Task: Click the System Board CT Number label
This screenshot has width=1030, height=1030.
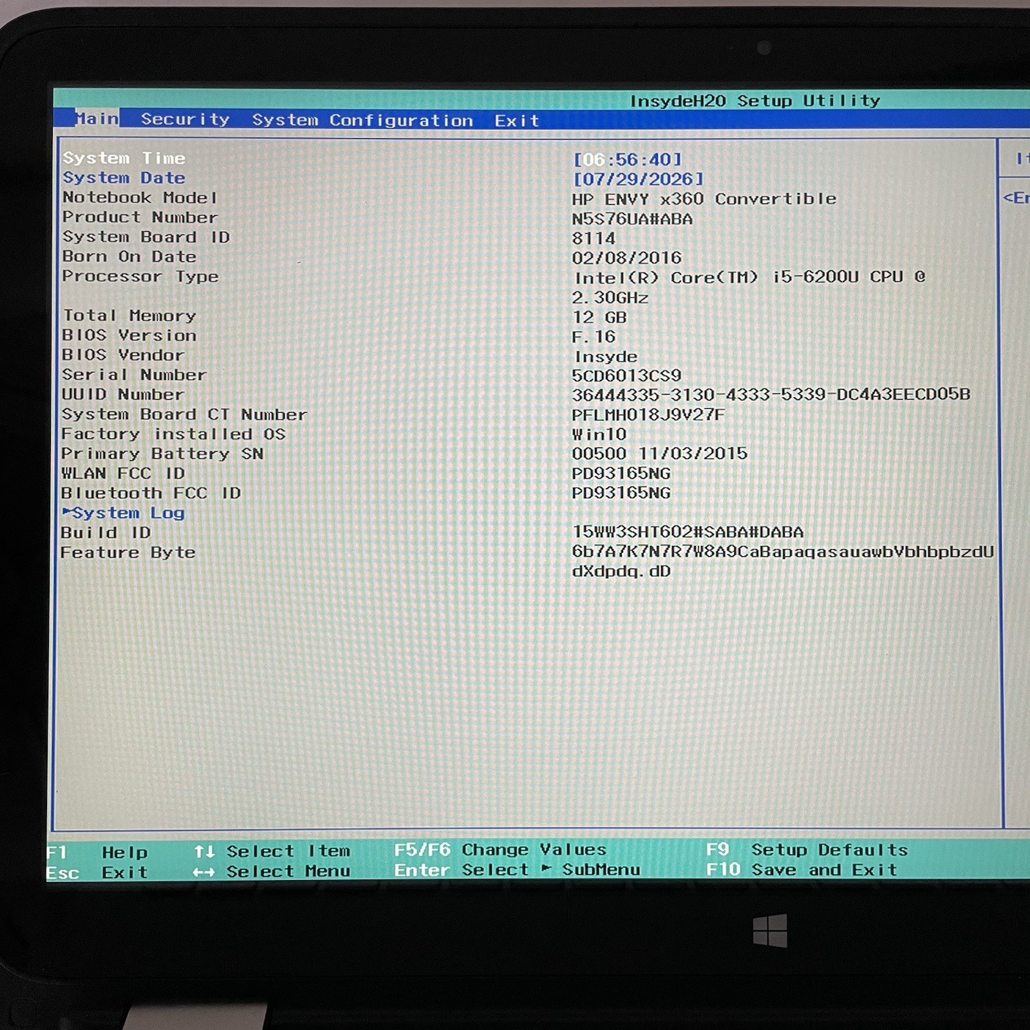Action: coord(185,414)
